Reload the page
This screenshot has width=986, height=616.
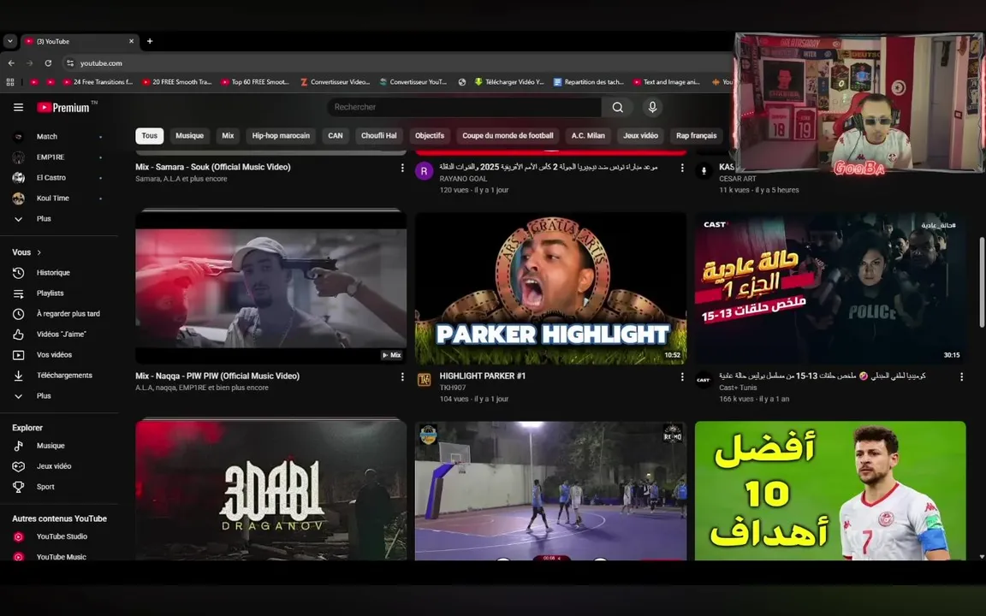coord(48,62)
